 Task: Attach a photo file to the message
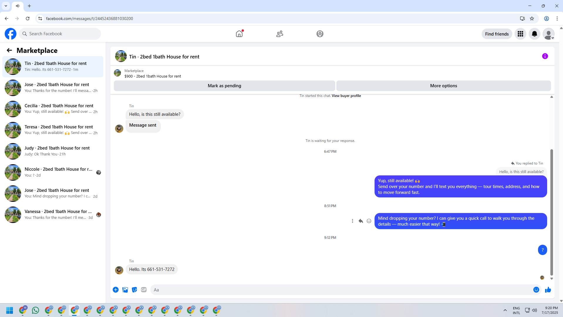(125, 290)
